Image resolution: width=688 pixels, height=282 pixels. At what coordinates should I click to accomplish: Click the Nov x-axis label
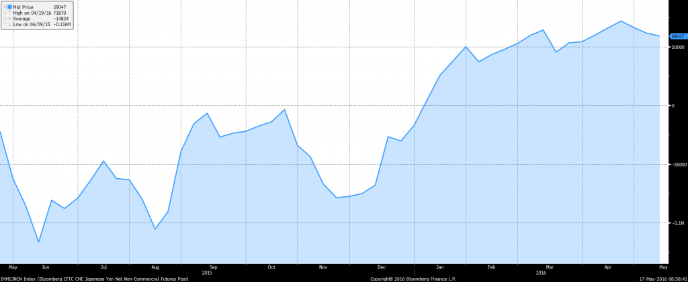coord(323,267)
